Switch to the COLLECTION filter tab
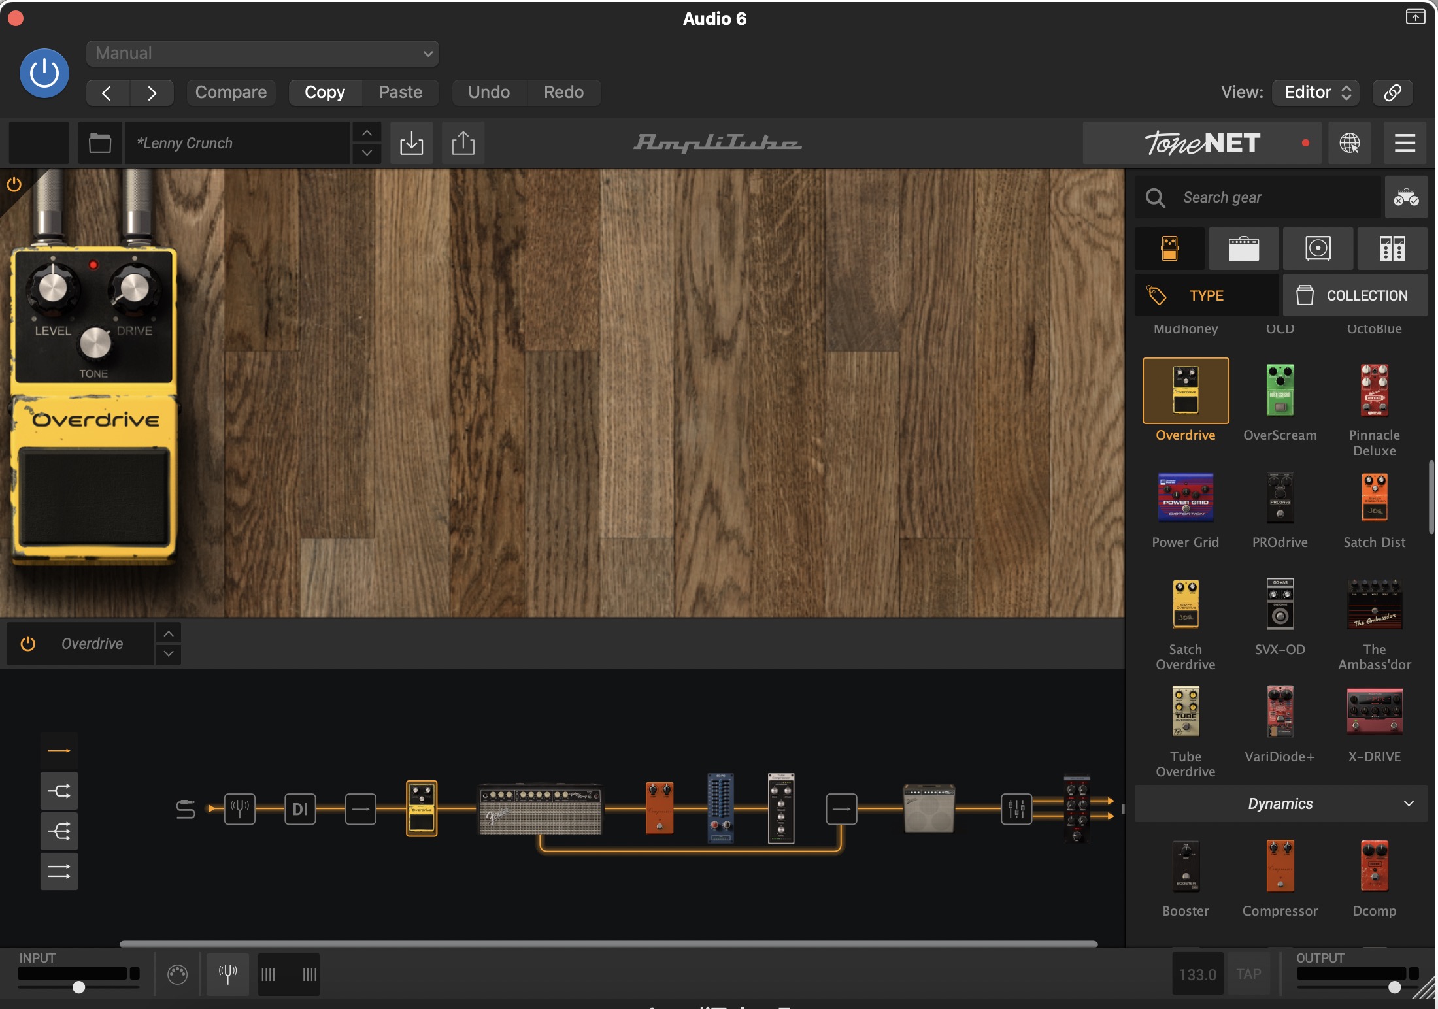 pyautogui.click(x=1355, y=295)
